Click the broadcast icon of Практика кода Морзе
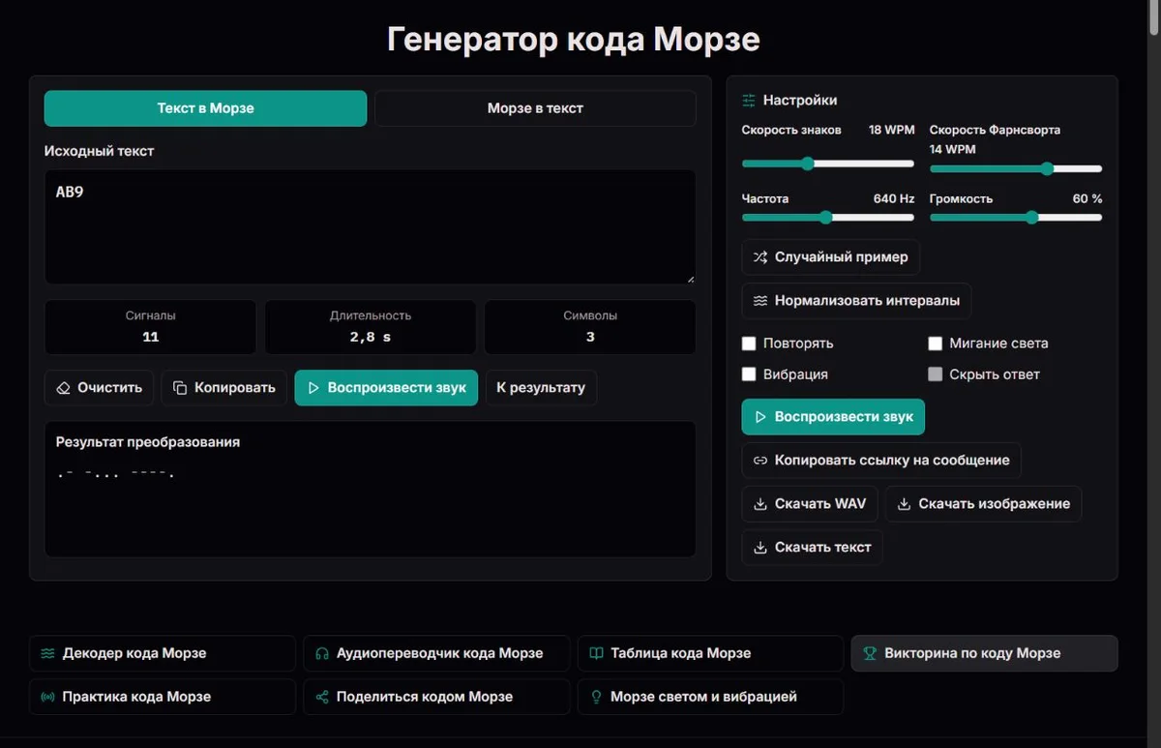Screen dimensions: 1161x748 point(47,697)
